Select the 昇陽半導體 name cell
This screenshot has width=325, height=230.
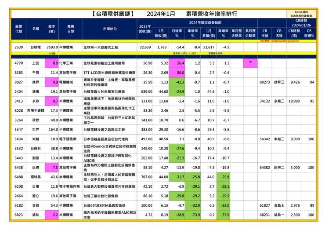coord(36,111)
